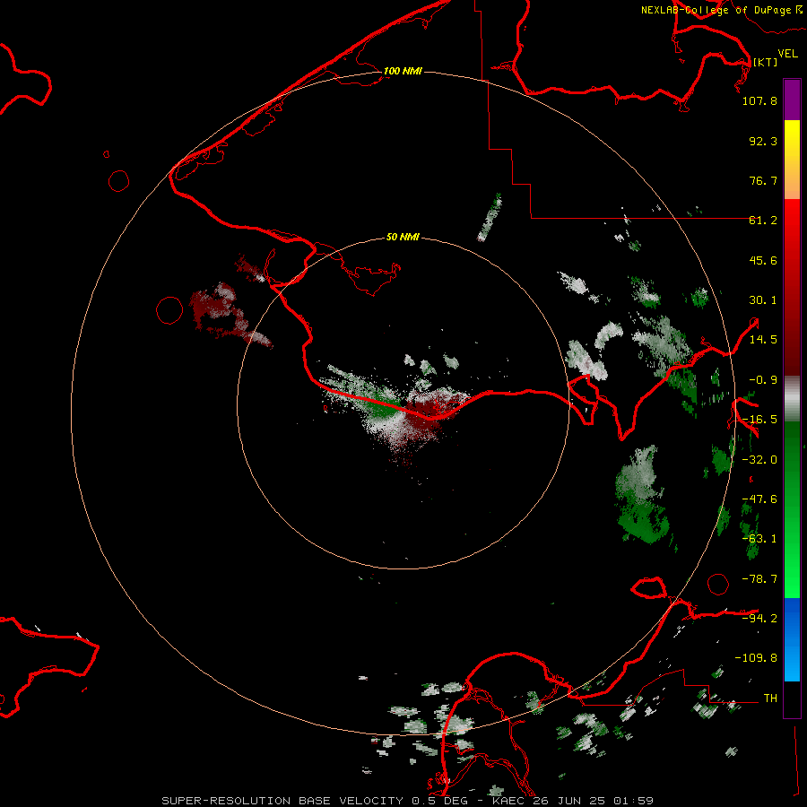
Task: Click the 50 NMI range ring label
Action: tap(403, 237)
